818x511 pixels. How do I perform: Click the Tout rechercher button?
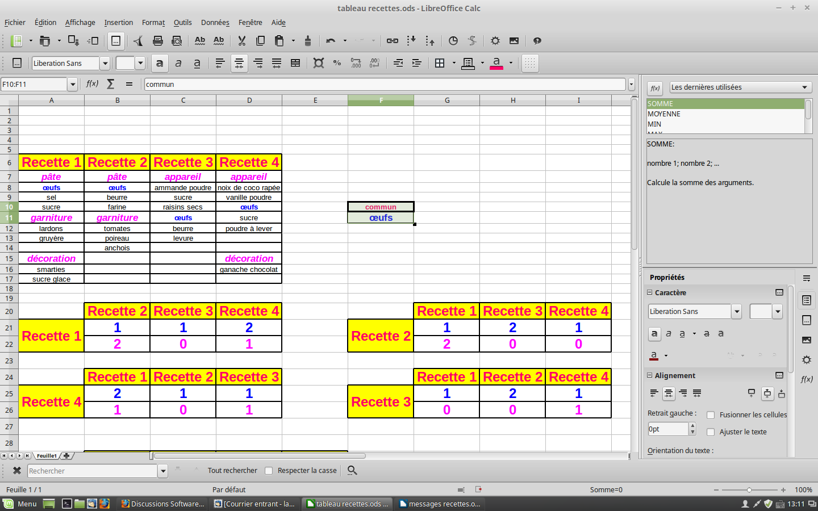232,471
